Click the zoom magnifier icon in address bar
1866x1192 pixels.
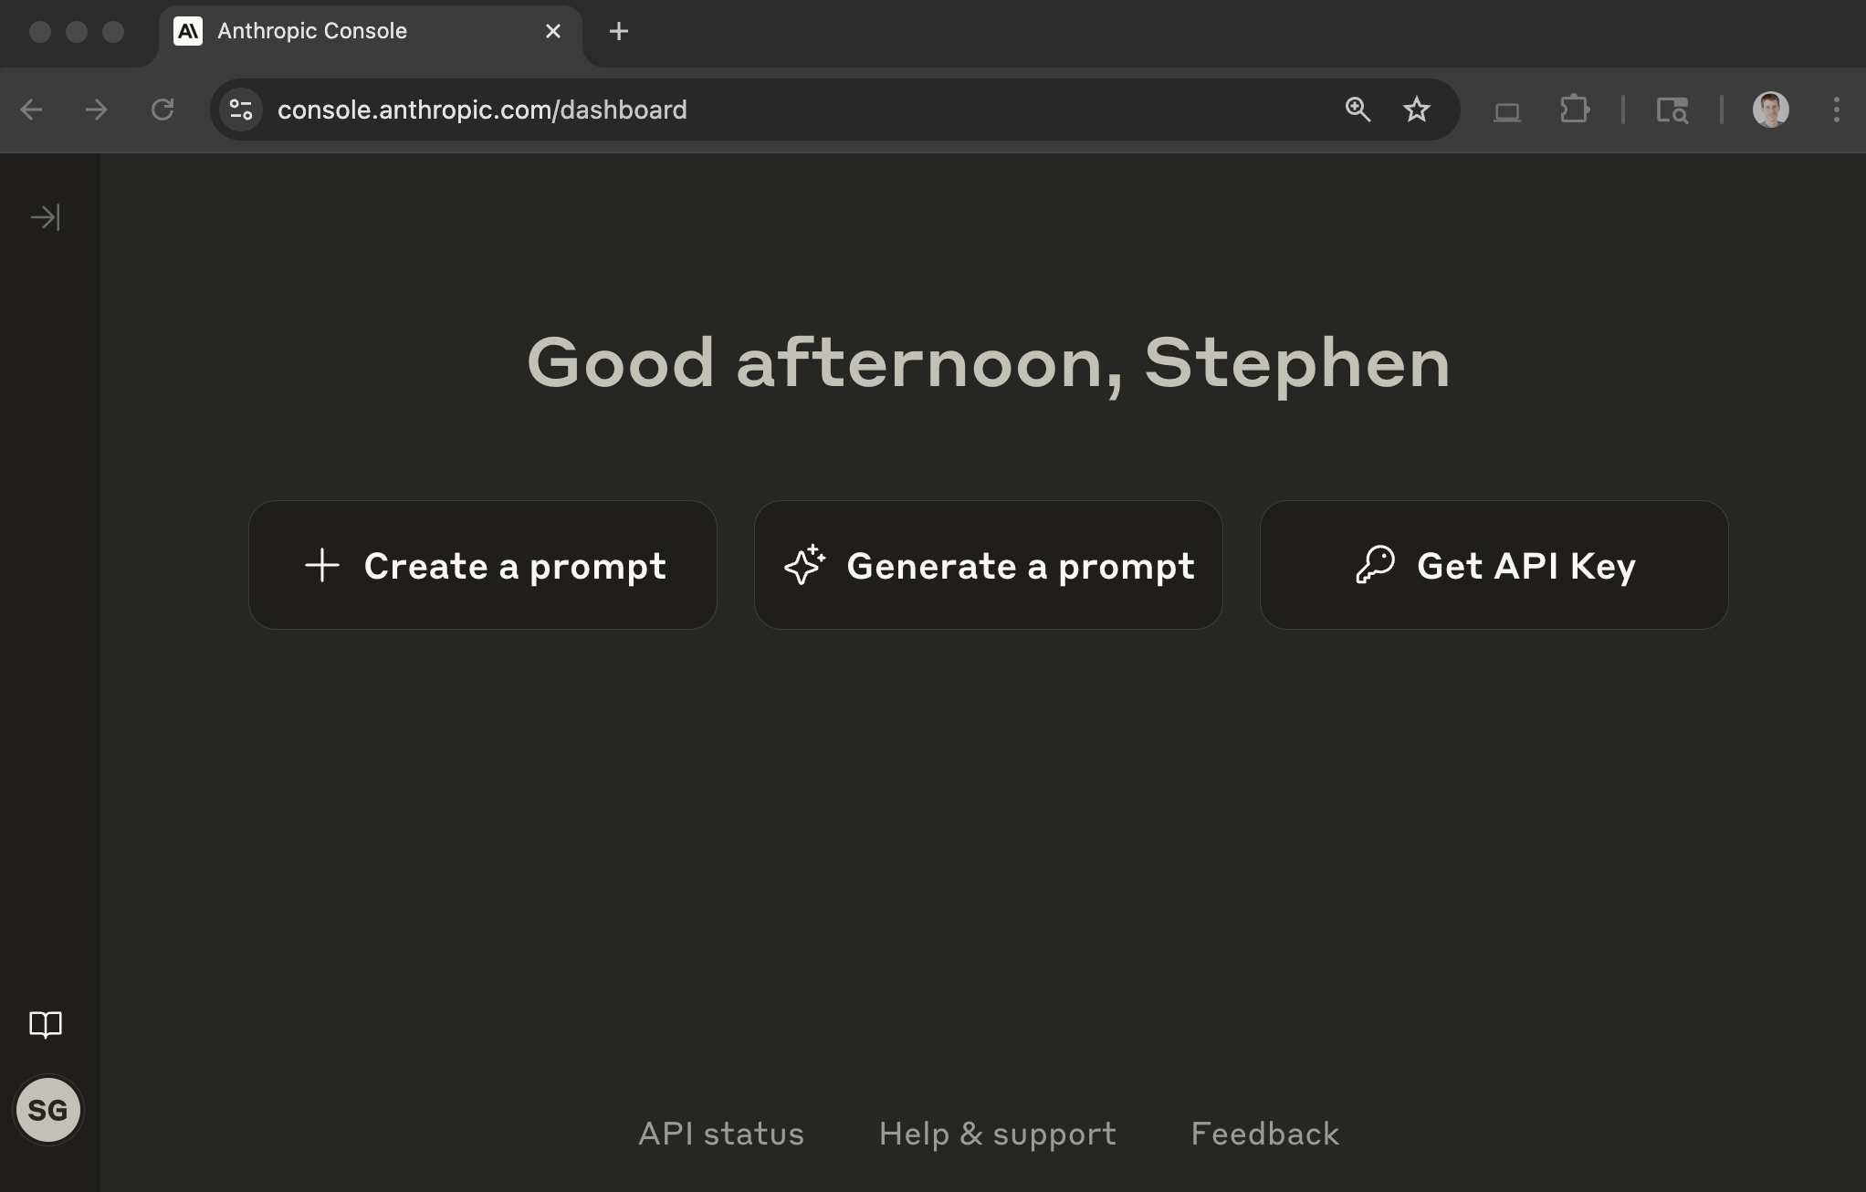(1358, 110)
